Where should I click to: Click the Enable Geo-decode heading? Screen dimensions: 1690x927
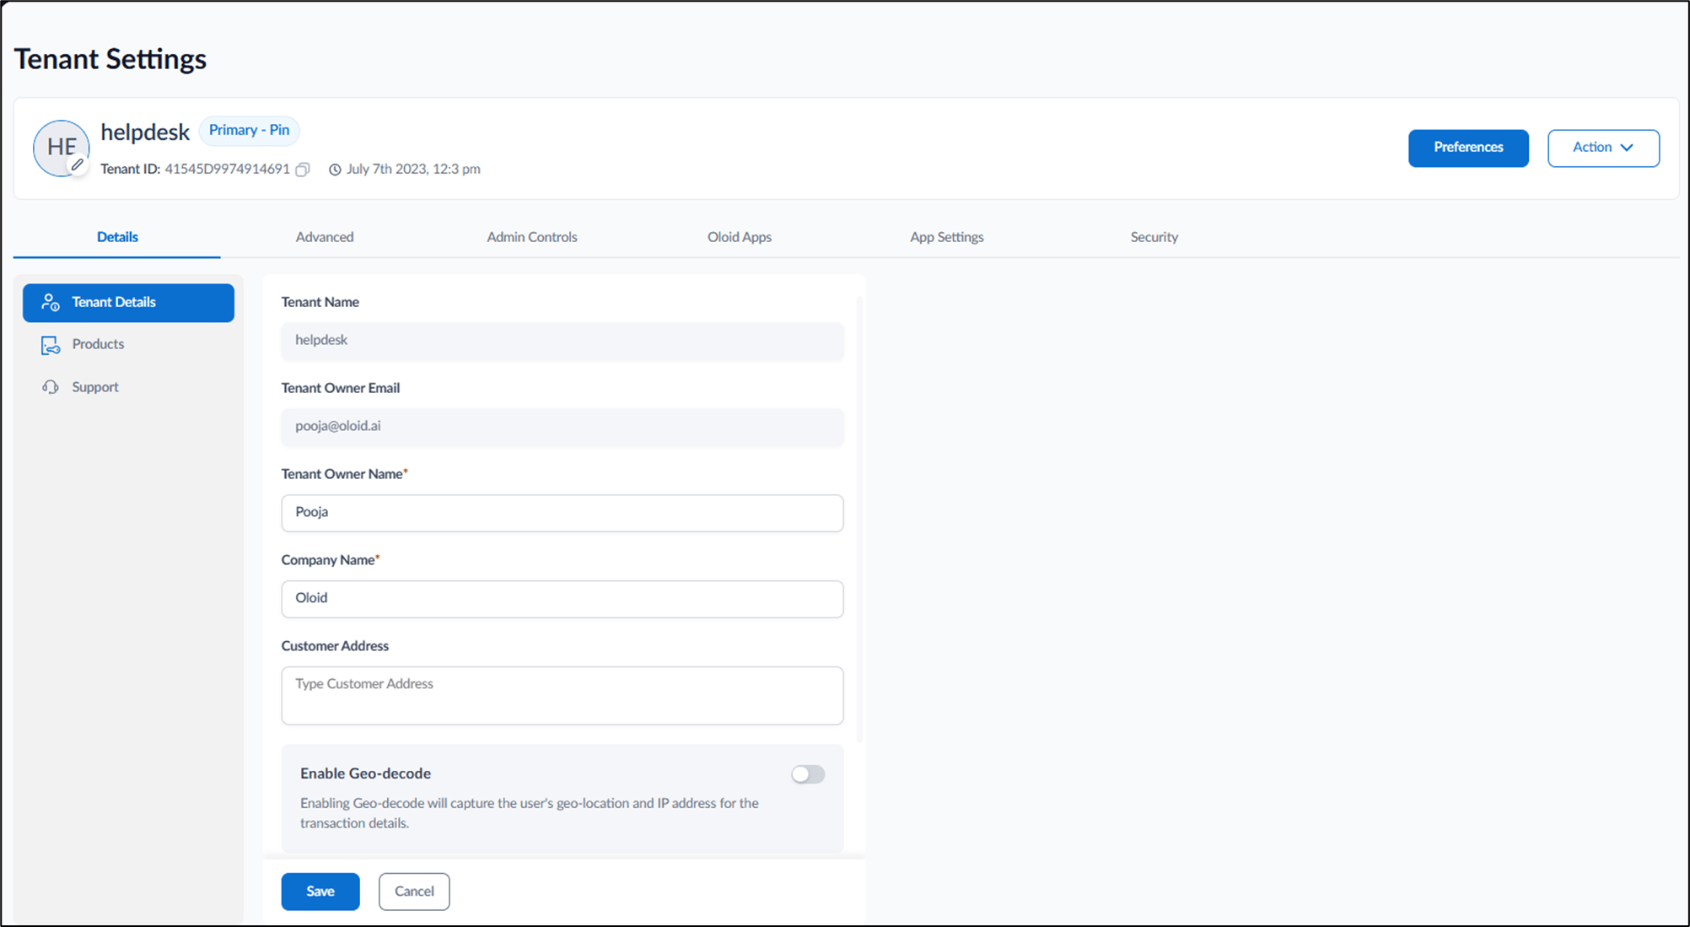[x=365, y=773]
